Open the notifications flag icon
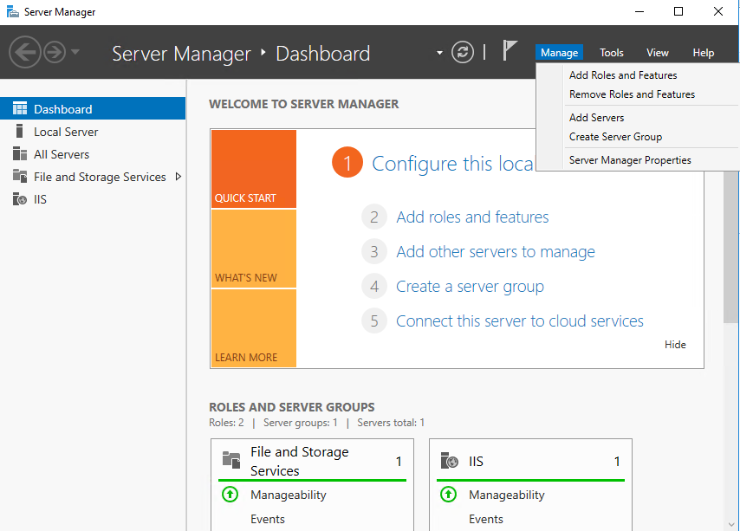 point(510,52)
